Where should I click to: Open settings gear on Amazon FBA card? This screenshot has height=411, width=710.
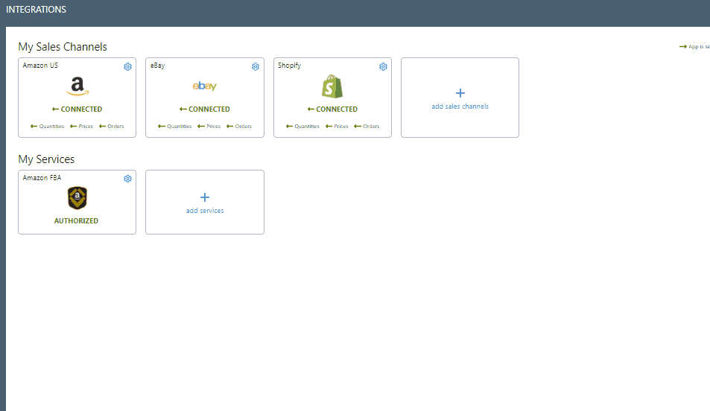127,179
